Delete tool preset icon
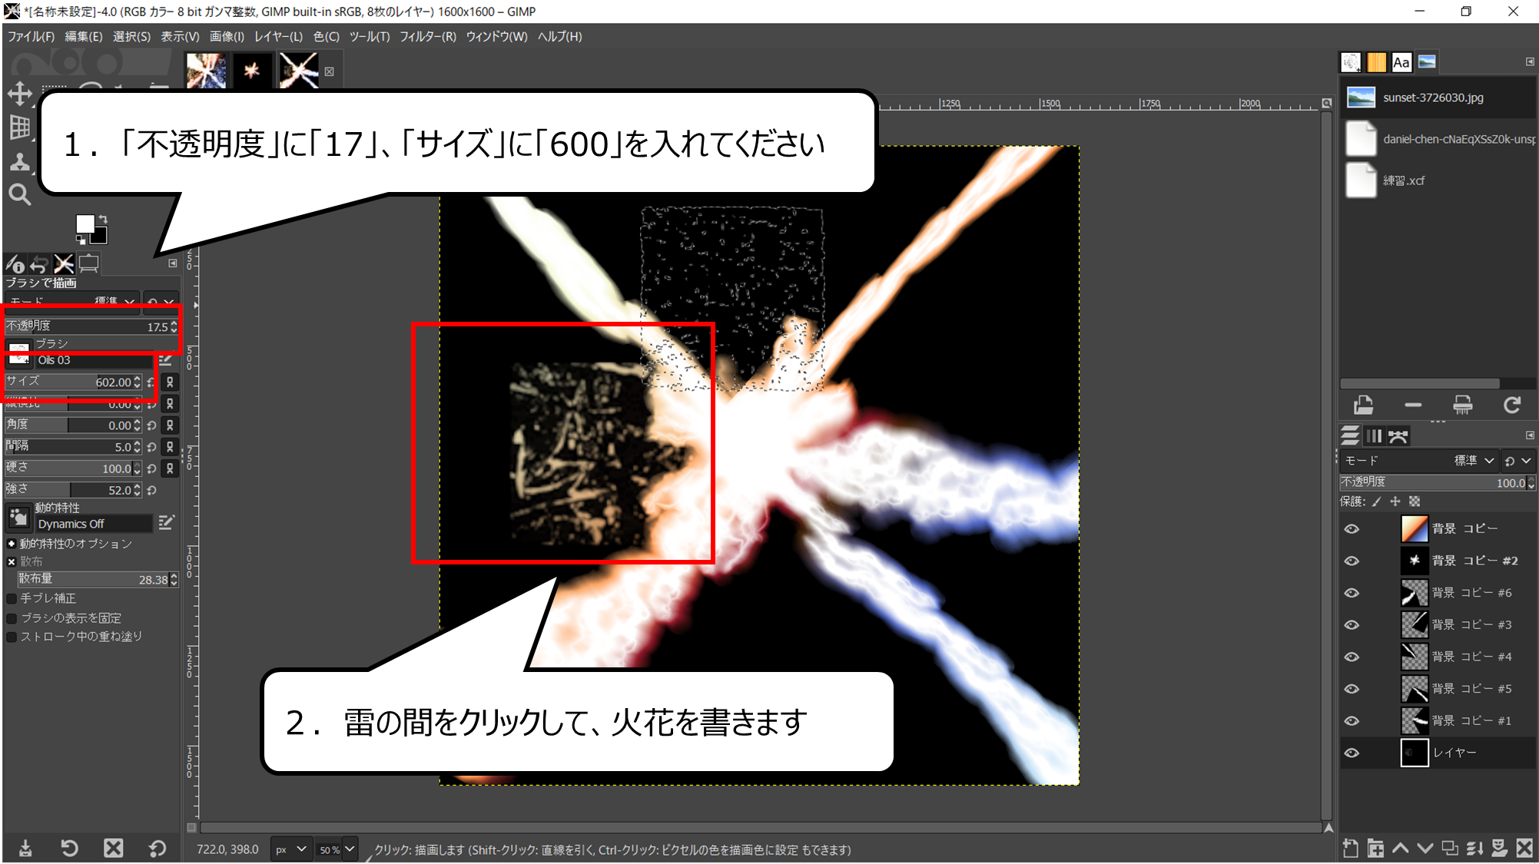1539x864 pixels. point(114,848)
